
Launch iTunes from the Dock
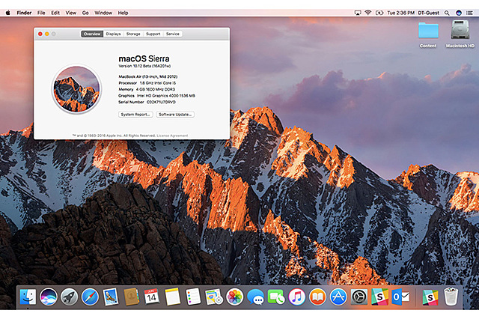[x=296, y=297]
